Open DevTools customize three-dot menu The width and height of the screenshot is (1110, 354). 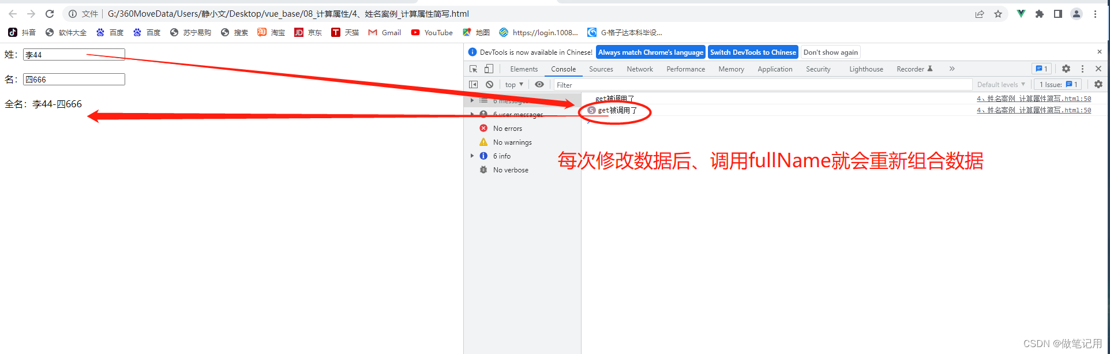(1082, 69)
